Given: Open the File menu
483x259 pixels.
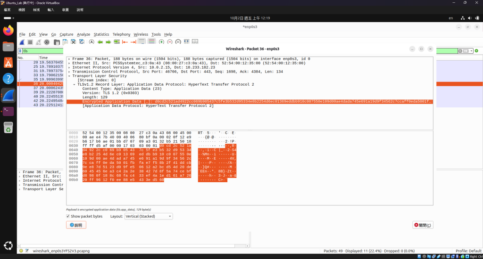Looking at the screenshot, I should pos(22,34).
